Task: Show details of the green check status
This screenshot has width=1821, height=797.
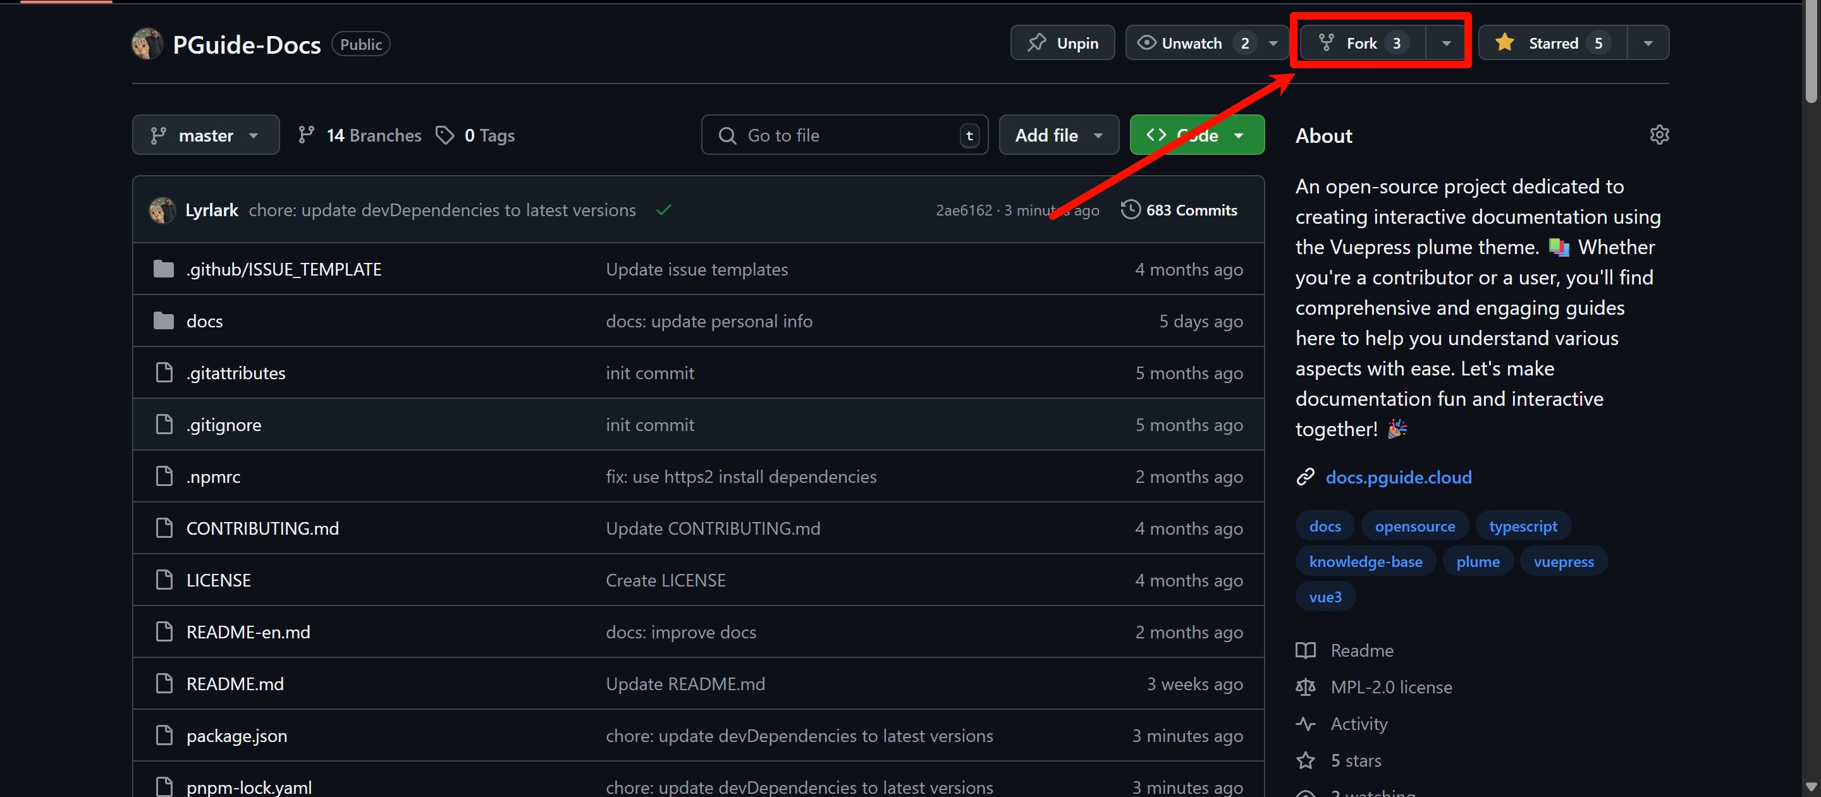Action: [663, 210]
